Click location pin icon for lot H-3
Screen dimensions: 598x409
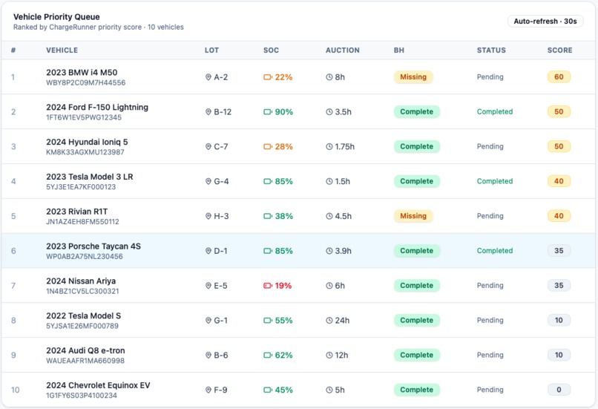pyautogui.click(x=208, y=216)
